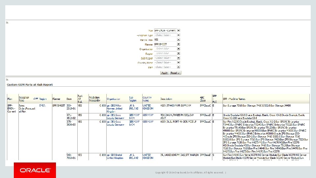316x178 pixels.
Task: Click the Sun Fire X2250 machine names cell
Action: point(265,136)
